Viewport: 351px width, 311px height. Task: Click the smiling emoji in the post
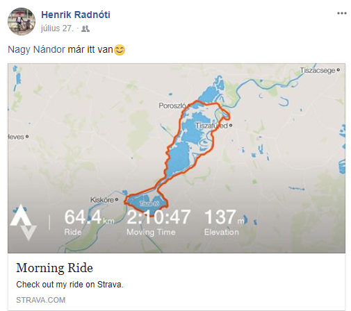(x=120, y=50)
